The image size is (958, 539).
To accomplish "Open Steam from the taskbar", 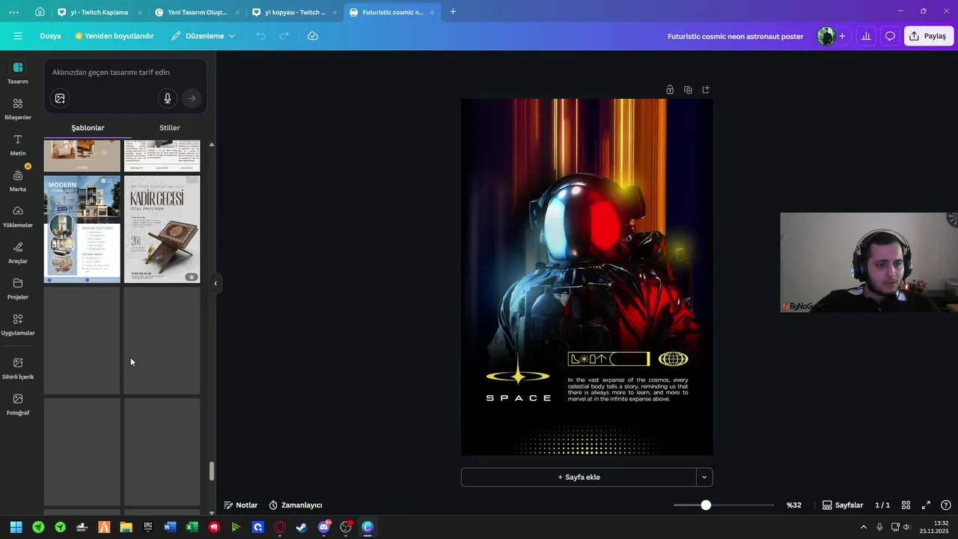I will 302,527.
